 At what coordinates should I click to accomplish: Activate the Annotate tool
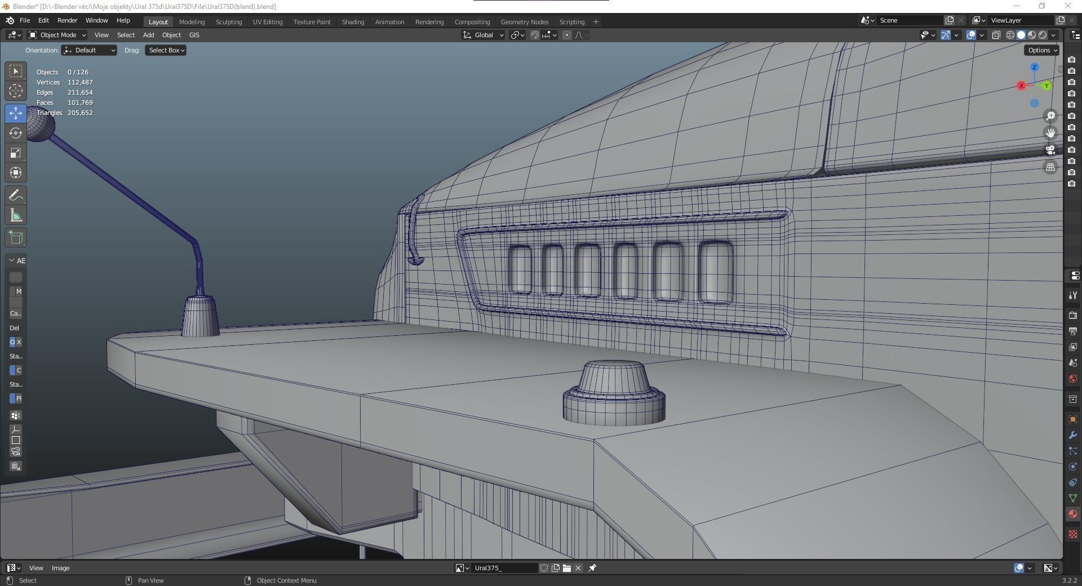pyautogui.click(x=16, y=196)
